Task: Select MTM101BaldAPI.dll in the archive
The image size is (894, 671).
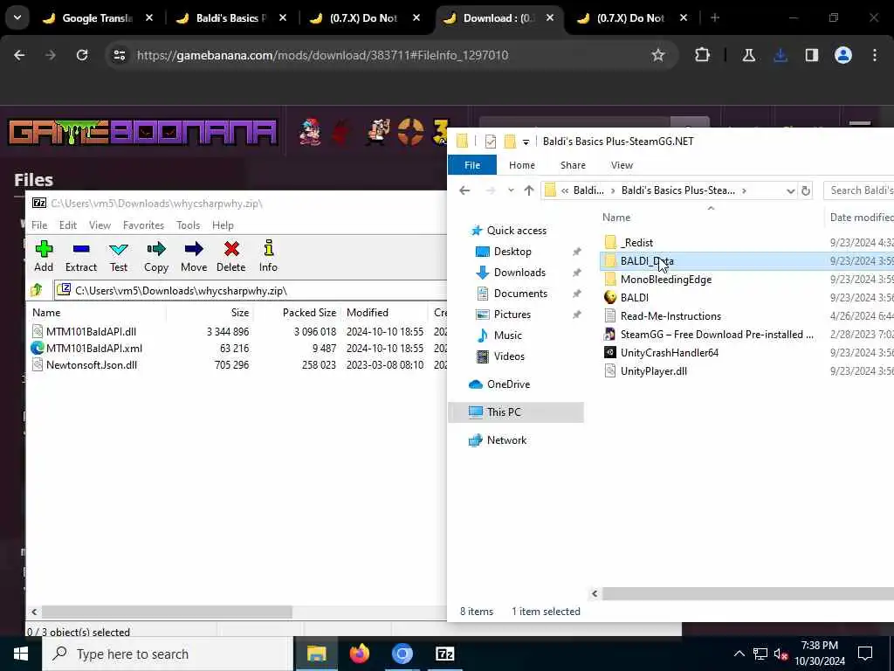Action: [x=91, y=331]
